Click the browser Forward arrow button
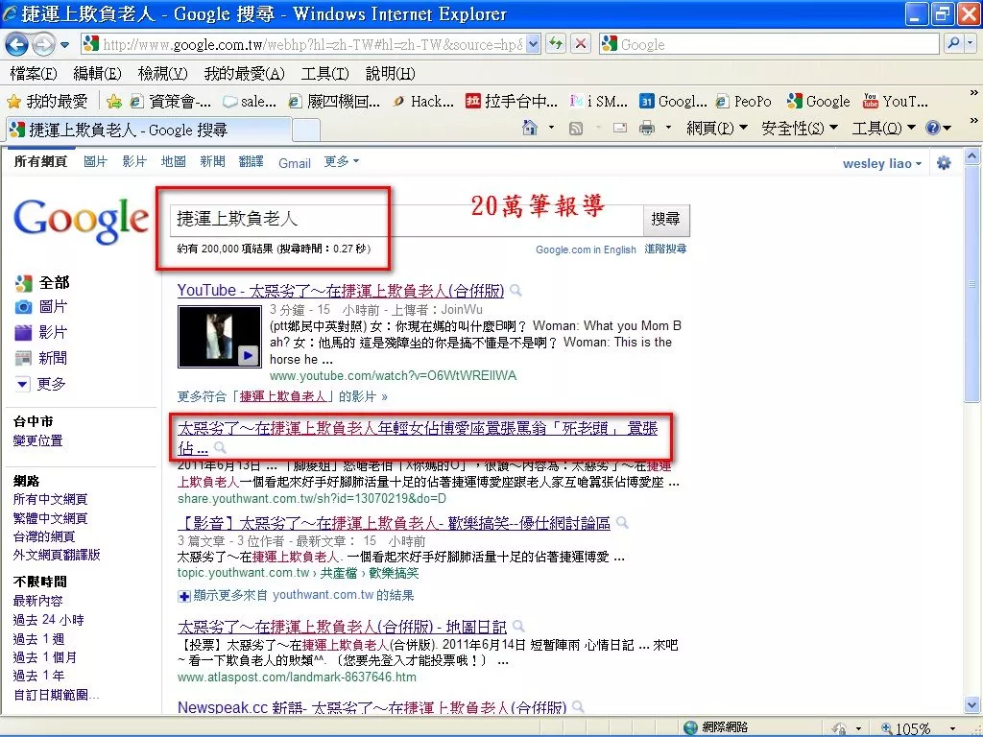This screenshot has height=737, width=983. click(42, 44)
